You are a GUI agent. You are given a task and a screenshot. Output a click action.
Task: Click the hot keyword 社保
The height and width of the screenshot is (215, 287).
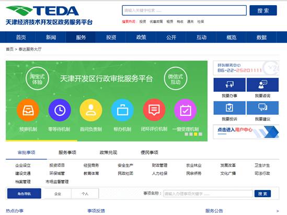tap(200, 21)
